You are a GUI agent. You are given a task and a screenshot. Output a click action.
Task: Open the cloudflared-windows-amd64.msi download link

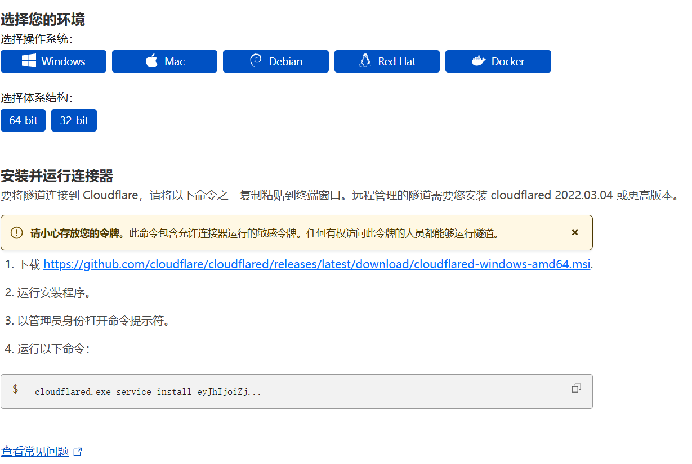click(317, 264)
